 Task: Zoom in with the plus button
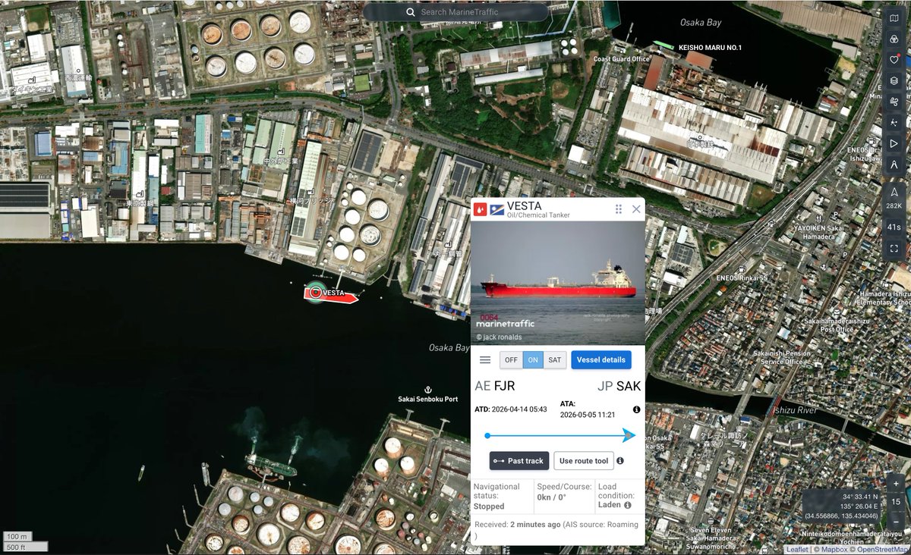tap(896, 484)
